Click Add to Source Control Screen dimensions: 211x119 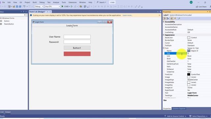coord(175,116)
